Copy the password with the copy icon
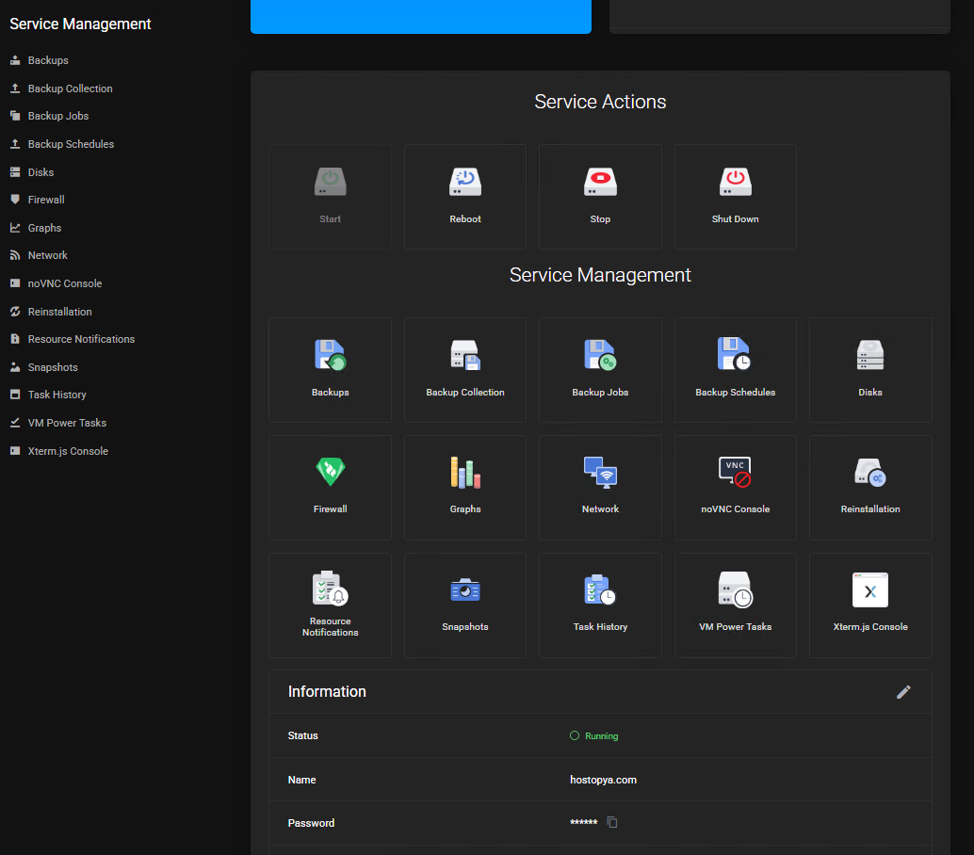This screenshot has height=855, width=974. [612, 822]
